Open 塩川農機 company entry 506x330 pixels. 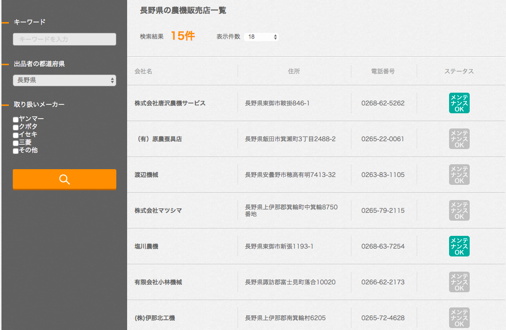(146, 246)
